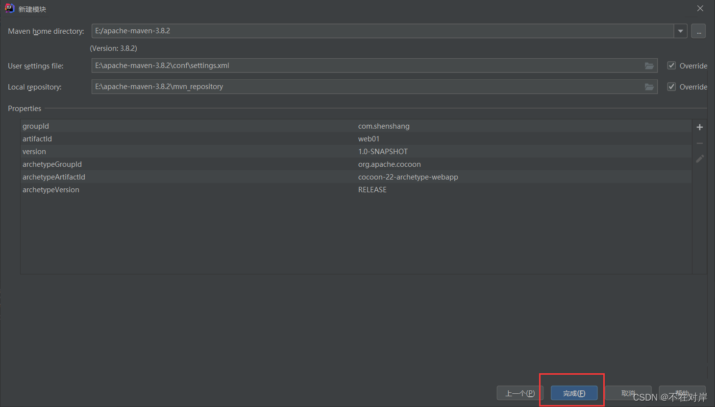
Task: Click the cocoon-22-archetype-webapp value cell
Action: (408, 177)
